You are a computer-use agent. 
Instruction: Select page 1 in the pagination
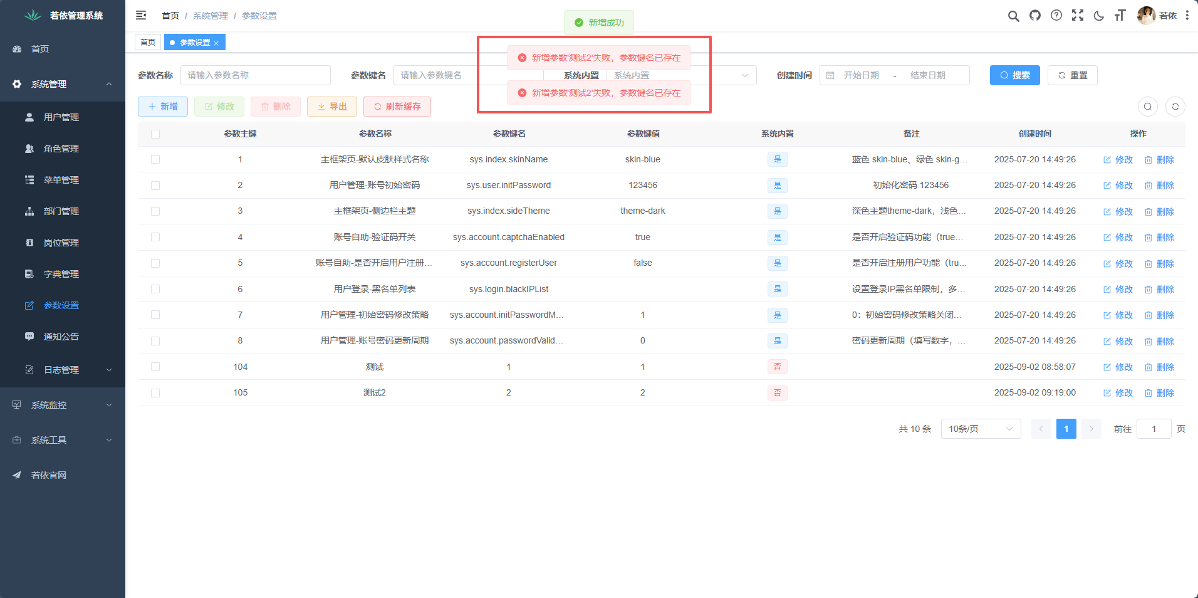(x=1066, y=429)
